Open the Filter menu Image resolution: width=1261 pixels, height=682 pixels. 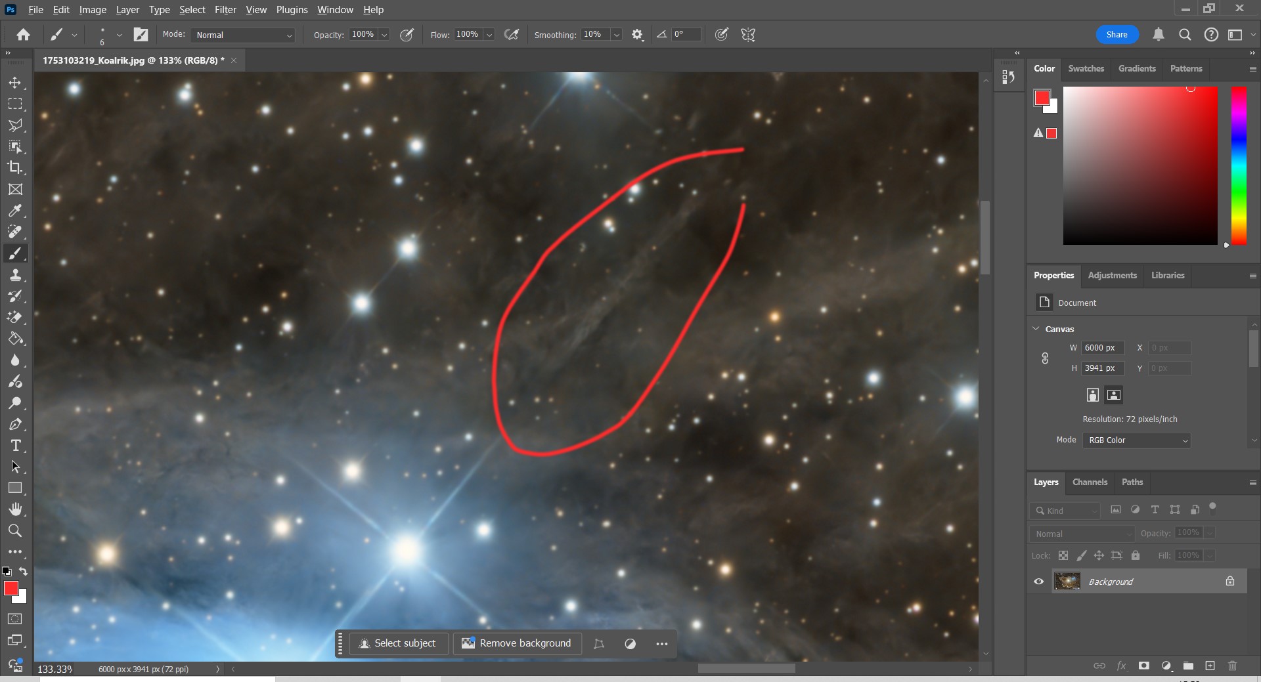pyautogui.click(x=225, y=10)
